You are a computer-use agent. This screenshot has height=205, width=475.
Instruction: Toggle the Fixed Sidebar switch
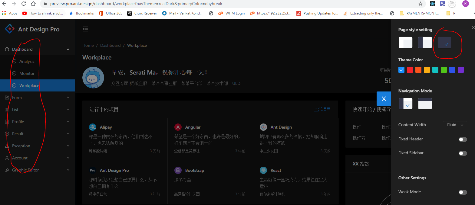[463, 153]
